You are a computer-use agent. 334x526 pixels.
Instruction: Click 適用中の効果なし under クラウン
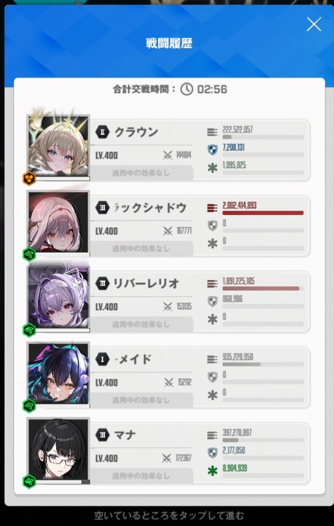pos(141,173)
